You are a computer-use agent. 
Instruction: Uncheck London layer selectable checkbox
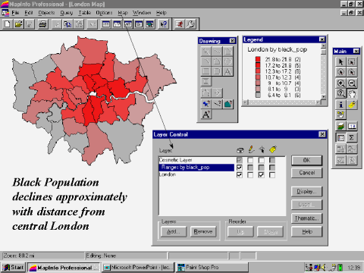261,174
